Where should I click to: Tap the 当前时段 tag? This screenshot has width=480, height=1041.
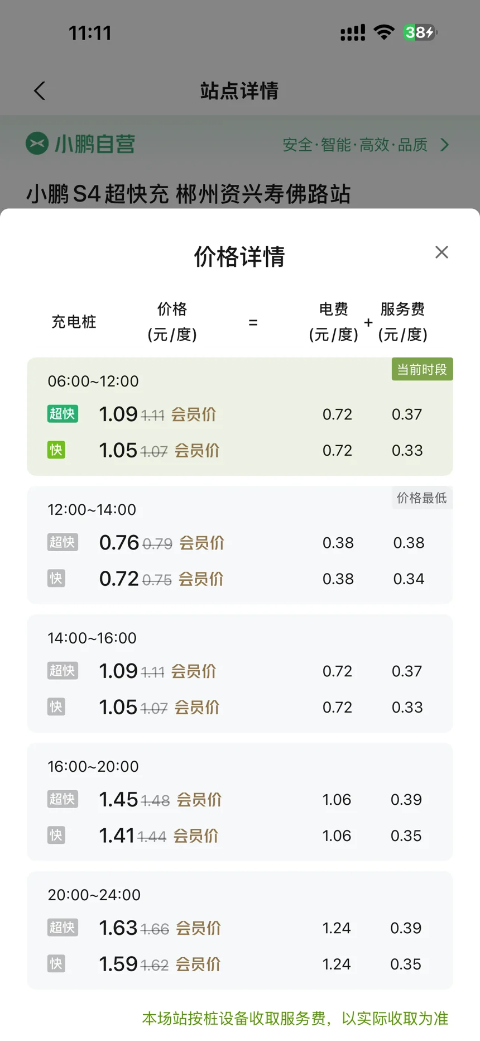click(422, 369)
